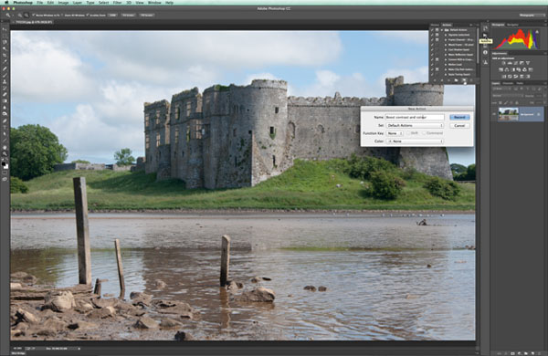Select the Crop tool
Screen dimensions: 548x356
coord(5,55)
